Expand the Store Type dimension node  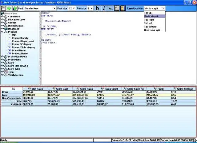pyautogui.click(x=2, y=69)
